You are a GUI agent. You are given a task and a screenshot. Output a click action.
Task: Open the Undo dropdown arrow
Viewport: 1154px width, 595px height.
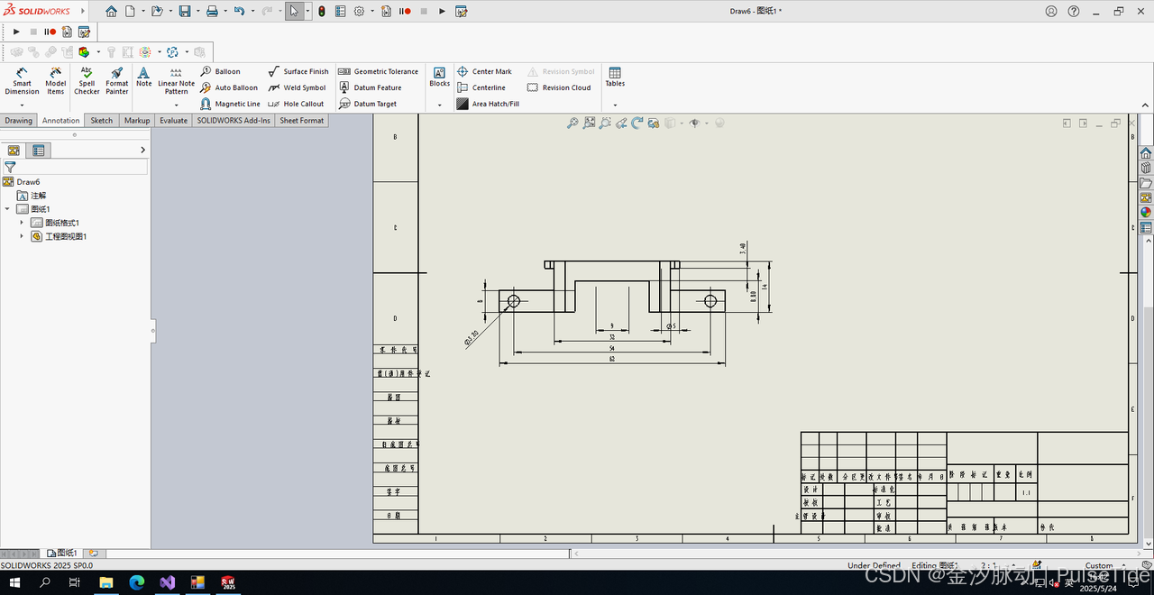pyautogui.click(x=252, y=12)
